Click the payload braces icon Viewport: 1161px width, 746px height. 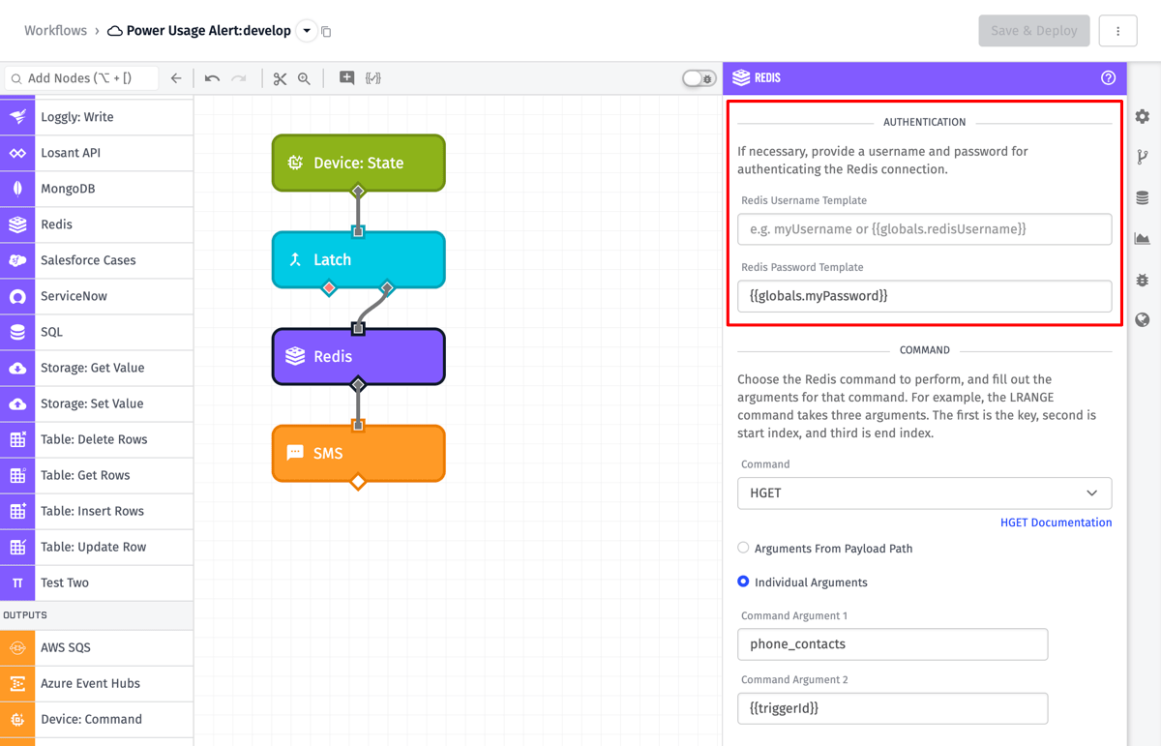tap(373, 78)
